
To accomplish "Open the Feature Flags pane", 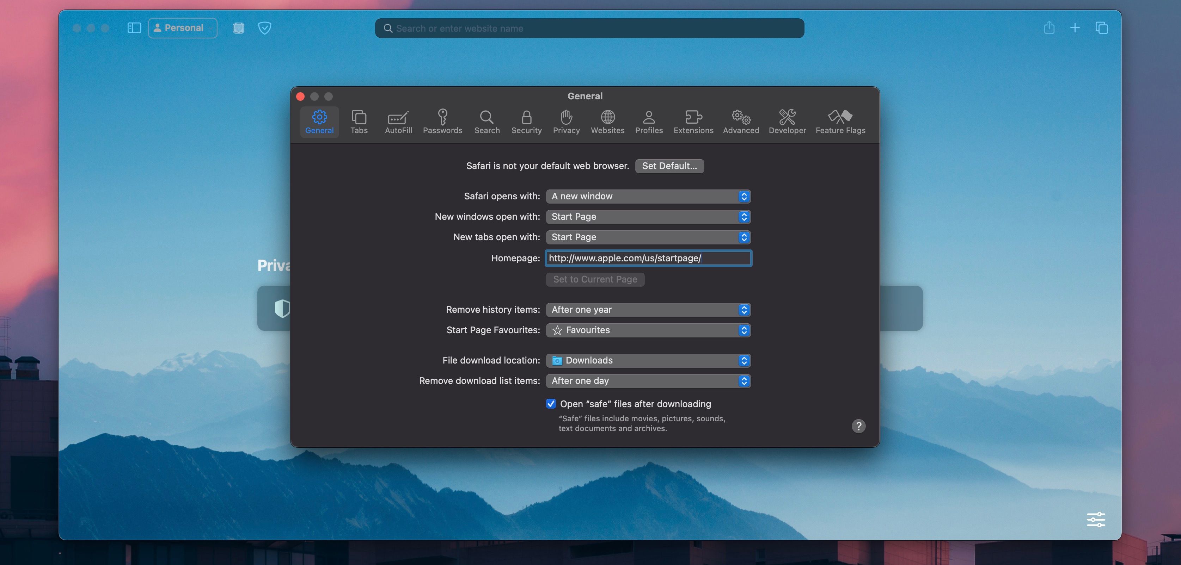I will point(840,122).
